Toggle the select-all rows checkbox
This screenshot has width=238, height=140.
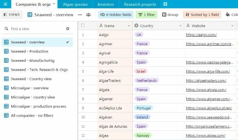tap(83, 25)
